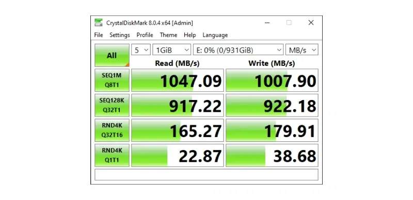Screen dimensions: 413x200
Task: Click the SEQ1M read result 1047.09
Action: (x=178, y=80)
